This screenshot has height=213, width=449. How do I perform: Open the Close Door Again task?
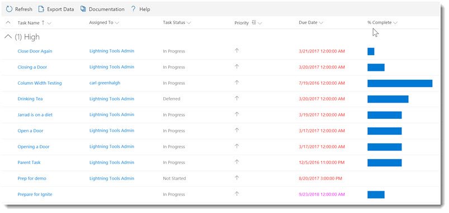click(35, 51)
